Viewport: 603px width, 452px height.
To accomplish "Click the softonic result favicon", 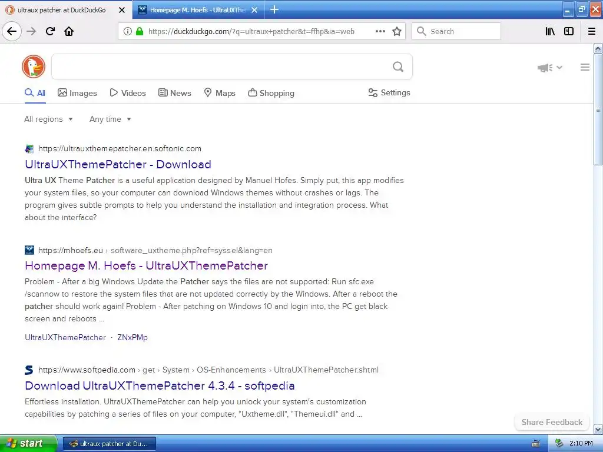I will coord(29,149).
